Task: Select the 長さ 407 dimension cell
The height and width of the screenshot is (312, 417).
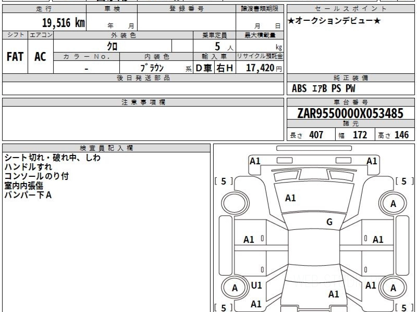Action: point(311,135)
